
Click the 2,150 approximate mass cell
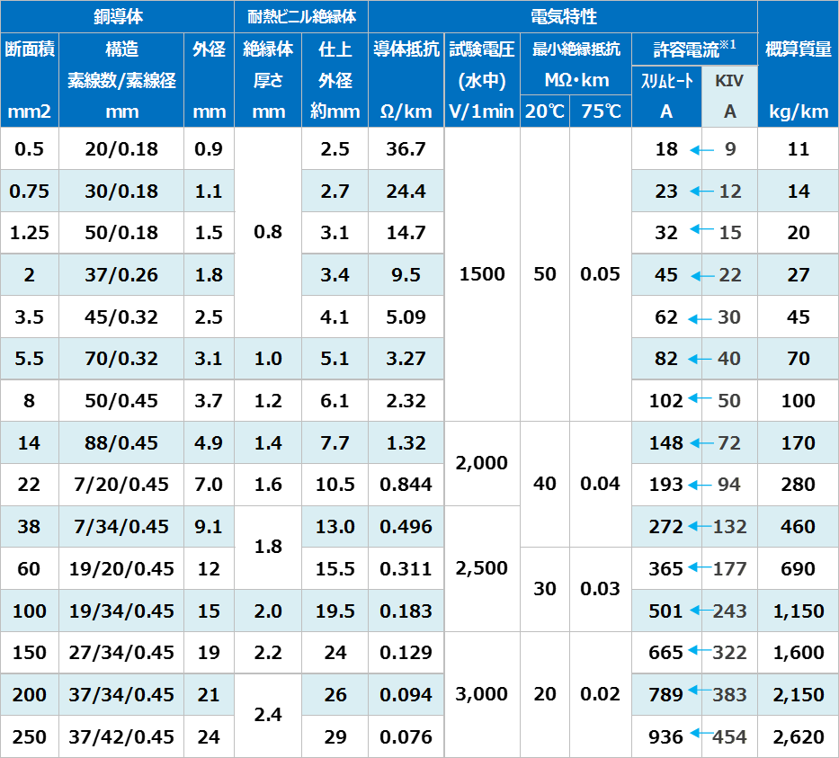coord(799,695)
